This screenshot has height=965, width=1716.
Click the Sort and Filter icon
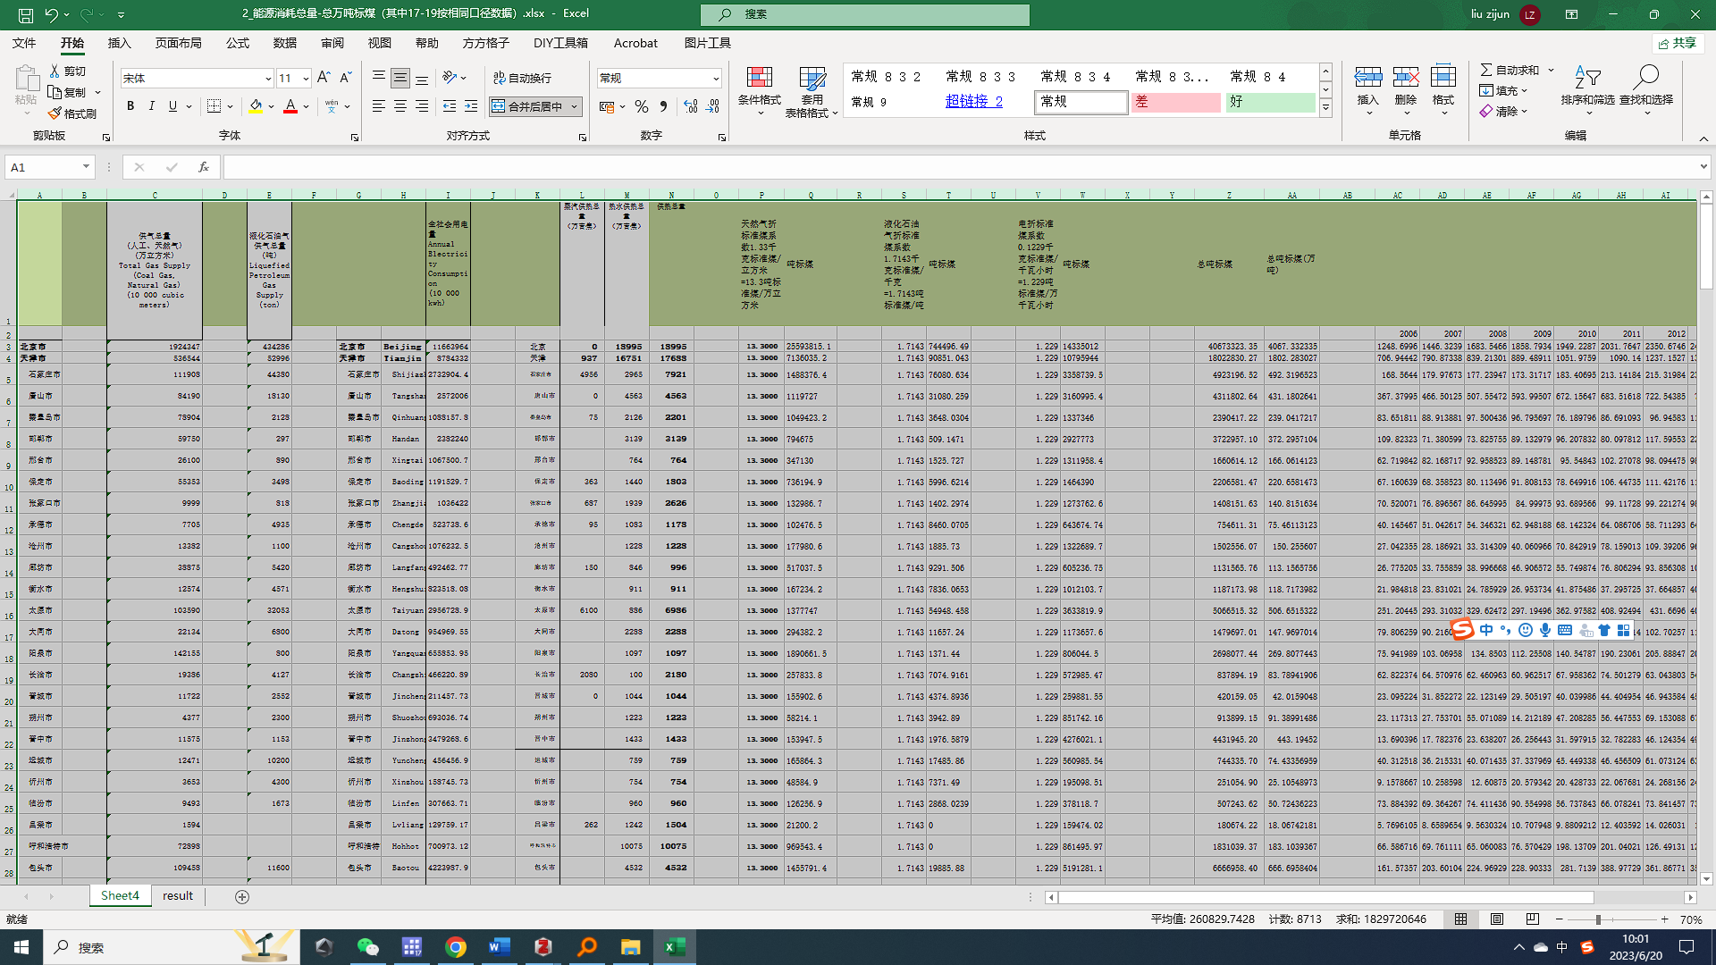click(1587, 79)
